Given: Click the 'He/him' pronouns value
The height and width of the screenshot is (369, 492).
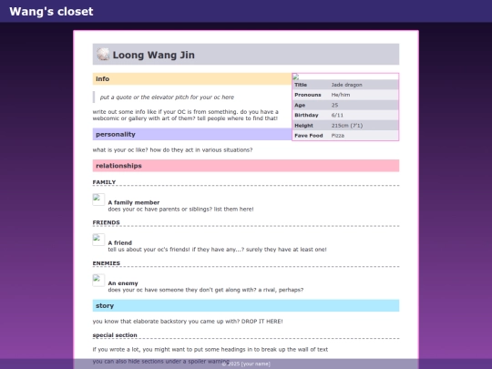Looking at the screenshot, I should click(341, 95).
